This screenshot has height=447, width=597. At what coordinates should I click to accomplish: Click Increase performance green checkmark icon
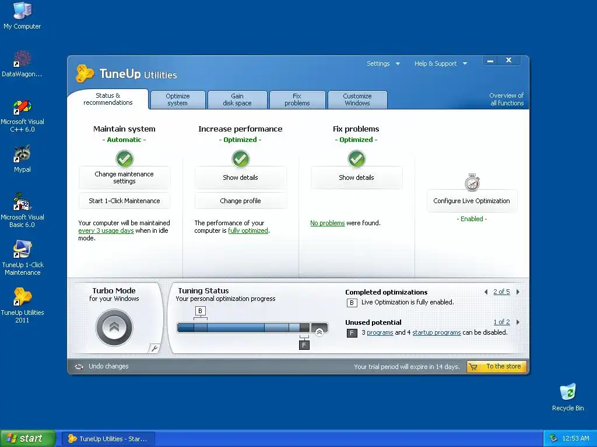(x=241, y=159)
